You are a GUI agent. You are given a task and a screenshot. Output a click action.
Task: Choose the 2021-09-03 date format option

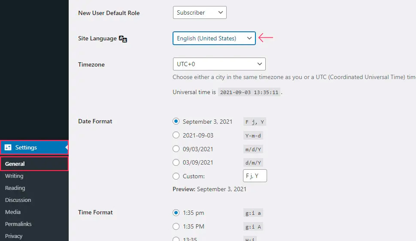(176, 135)
